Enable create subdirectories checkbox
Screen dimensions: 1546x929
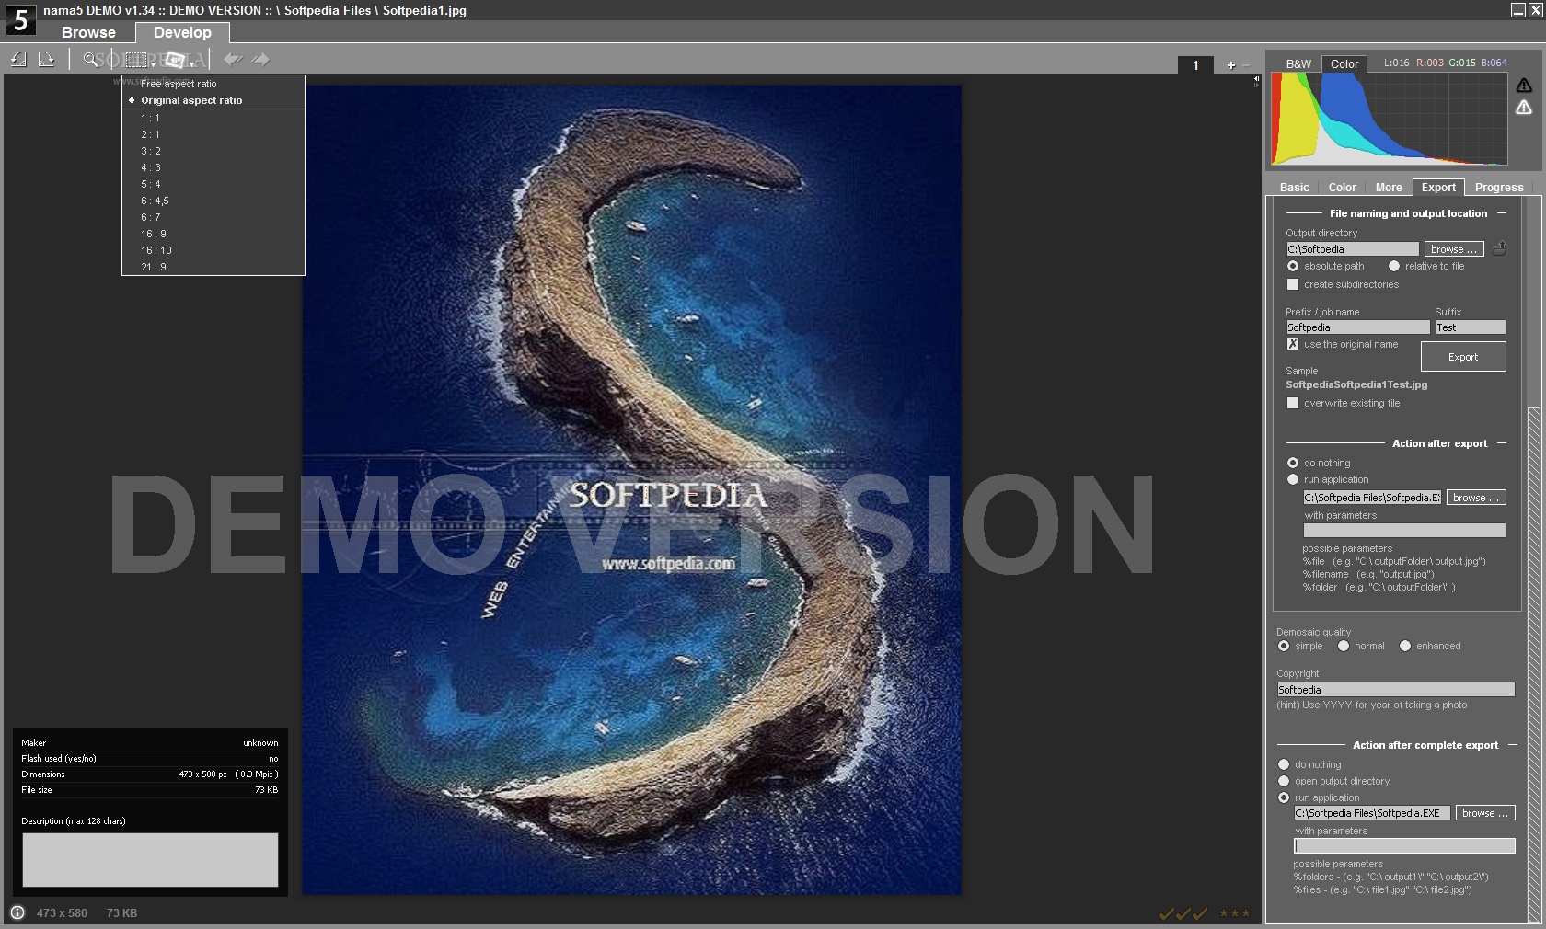1293,284
